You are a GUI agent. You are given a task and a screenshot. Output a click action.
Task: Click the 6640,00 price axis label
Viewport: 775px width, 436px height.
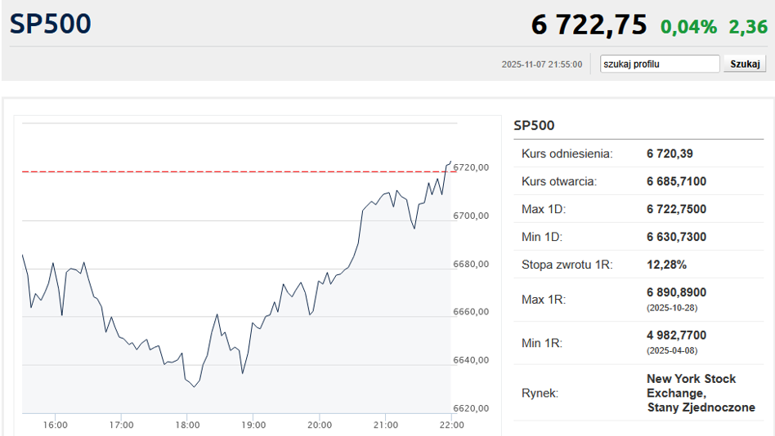pos(472,360)
